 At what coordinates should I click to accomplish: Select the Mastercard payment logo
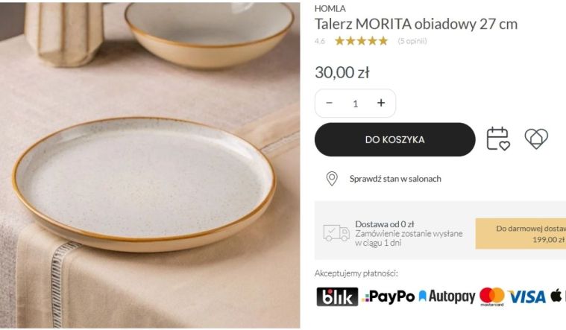pyautogui.click(x=491, y=296)
